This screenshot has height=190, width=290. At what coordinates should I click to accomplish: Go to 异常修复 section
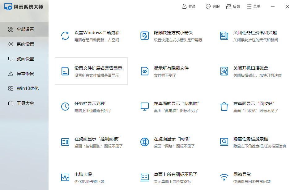click(24, 74)
